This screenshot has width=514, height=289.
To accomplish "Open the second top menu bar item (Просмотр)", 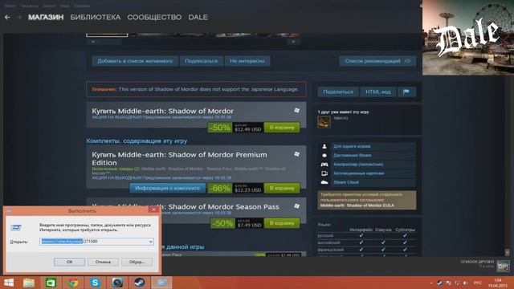I will point(29,6).
